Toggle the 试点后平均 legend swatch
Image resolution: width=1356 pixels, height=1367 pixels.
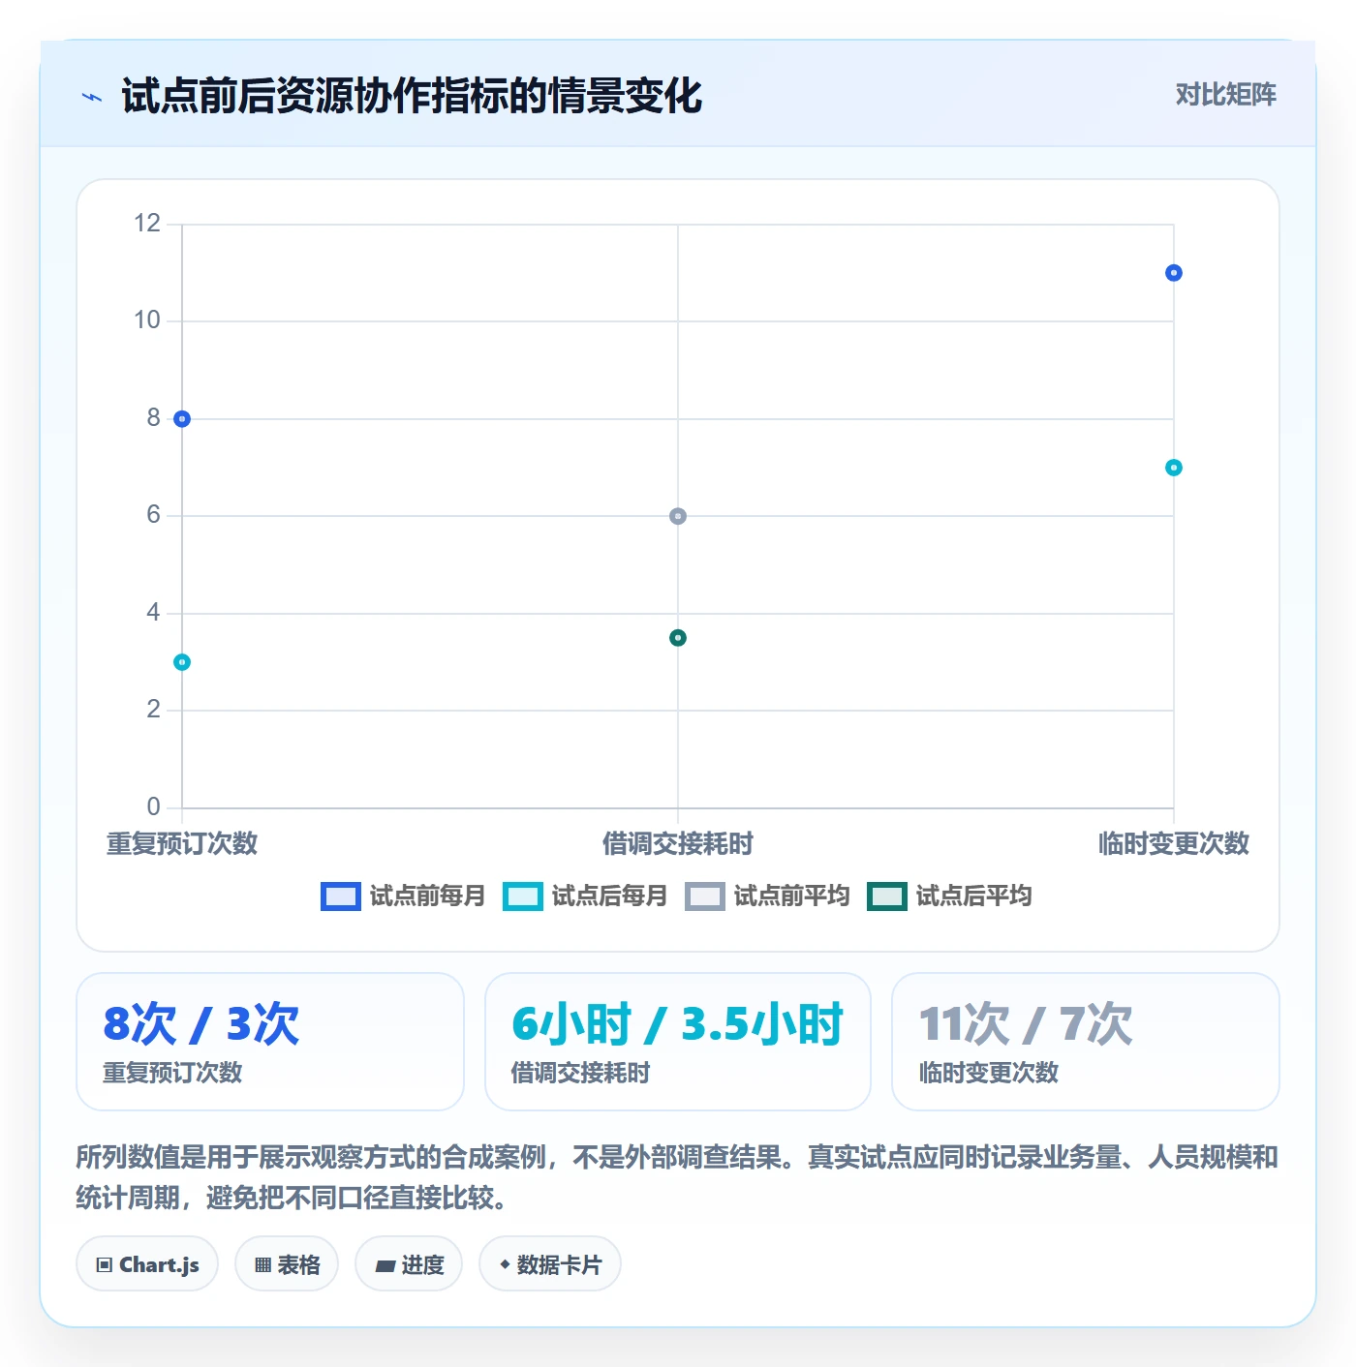pyautogui.click(x=887, y=896)
